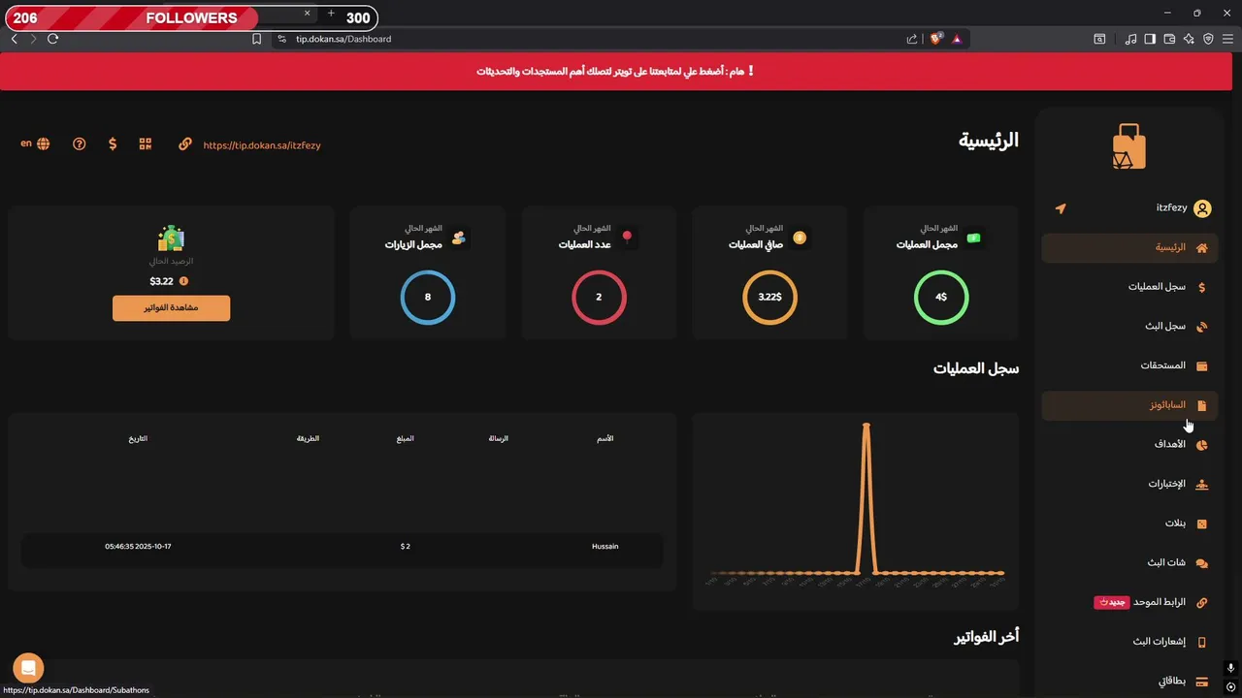This screenshot has width=1242, height=698.
Task: Click the Dokan shopping bag logo
Action: pos(1128,147)
